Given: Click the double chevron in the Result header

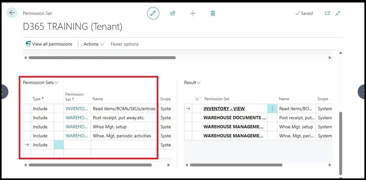Looking at the screenshot, I should (x=197, y=99).
